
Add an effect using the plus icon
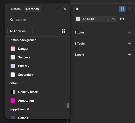click(x=130, y=44)
